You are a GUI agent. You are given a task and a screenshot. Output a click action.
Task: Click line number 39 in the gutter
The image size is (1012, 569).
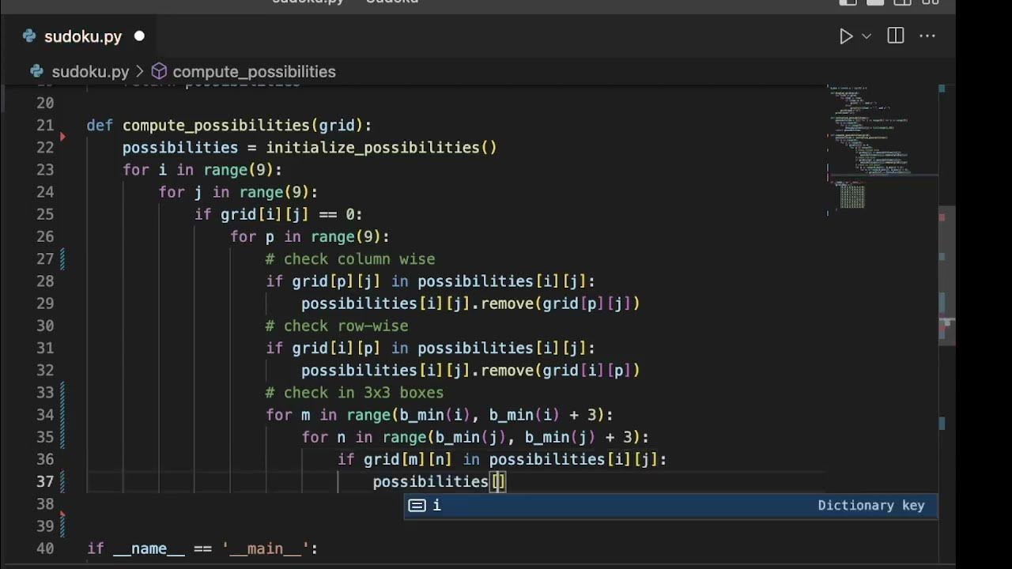click(45, 526)
